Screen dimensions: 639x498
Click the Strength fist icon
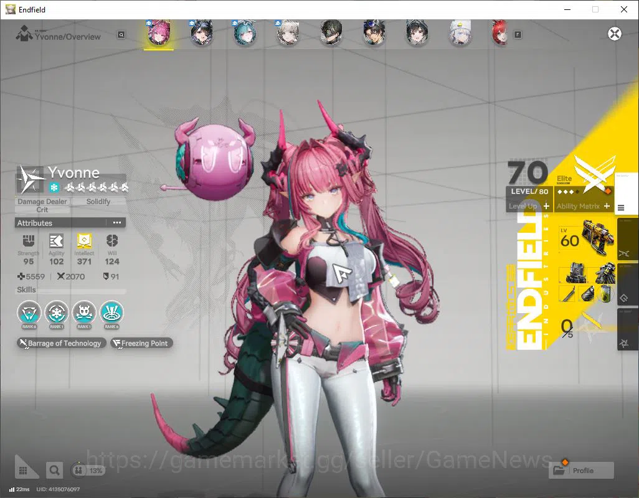[x=28, y=241]
